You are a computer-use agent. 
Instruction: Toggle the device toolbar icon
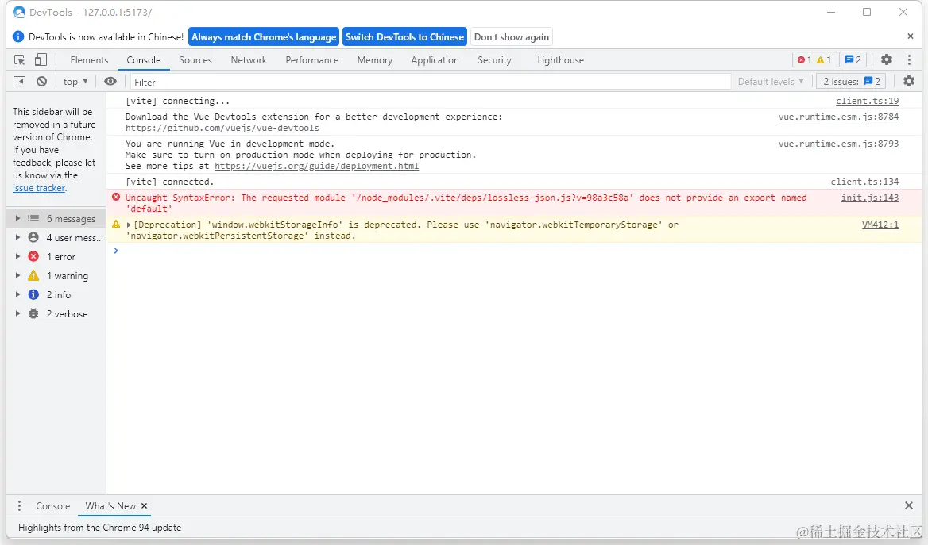(41, 59)
